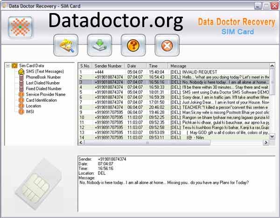Sort by Date column header

(135, 66)
